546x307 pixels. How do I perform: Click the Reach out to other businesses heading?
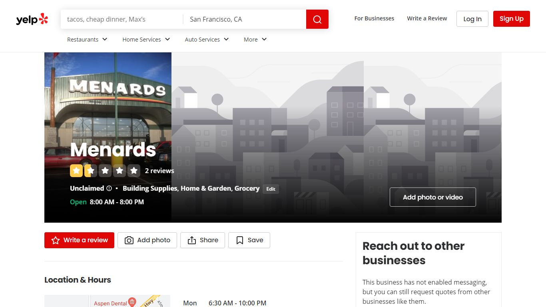[413, 253]
